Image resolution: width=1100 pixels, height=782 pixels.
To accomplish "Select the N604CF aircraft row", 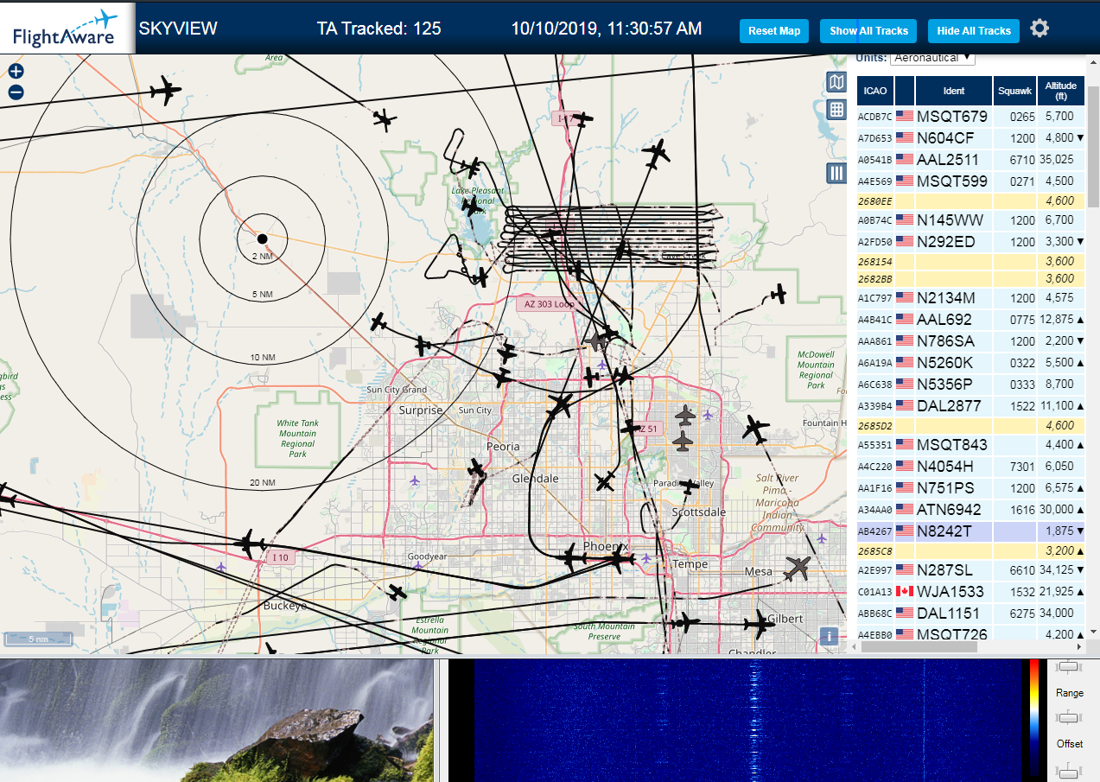I will (x=970, y=137).
